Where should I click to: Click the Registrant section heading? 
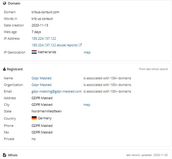coord(15,69)
